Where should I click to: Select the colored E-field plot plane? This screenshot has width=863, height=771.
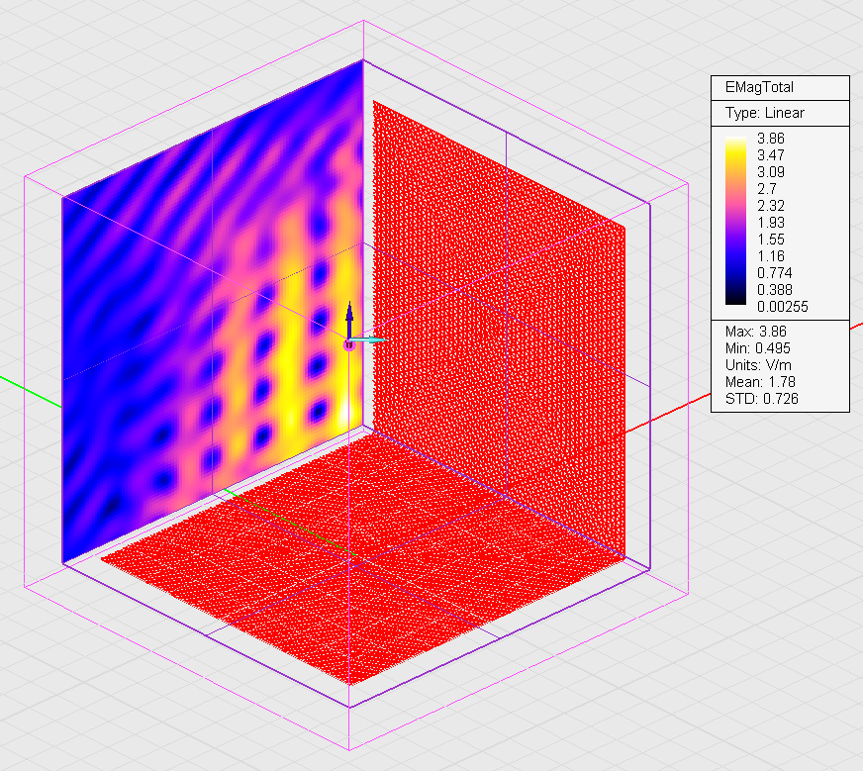pyautogui.click(x=212, y=314)
